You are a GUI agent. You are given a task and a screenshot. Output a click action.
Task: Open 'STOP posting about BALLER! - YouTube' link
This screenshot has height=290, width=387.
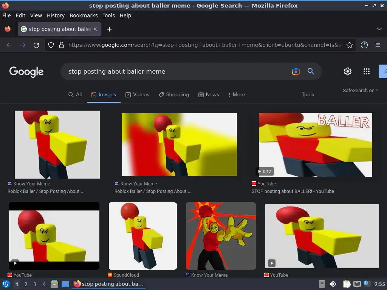click(x=293, y=191)
